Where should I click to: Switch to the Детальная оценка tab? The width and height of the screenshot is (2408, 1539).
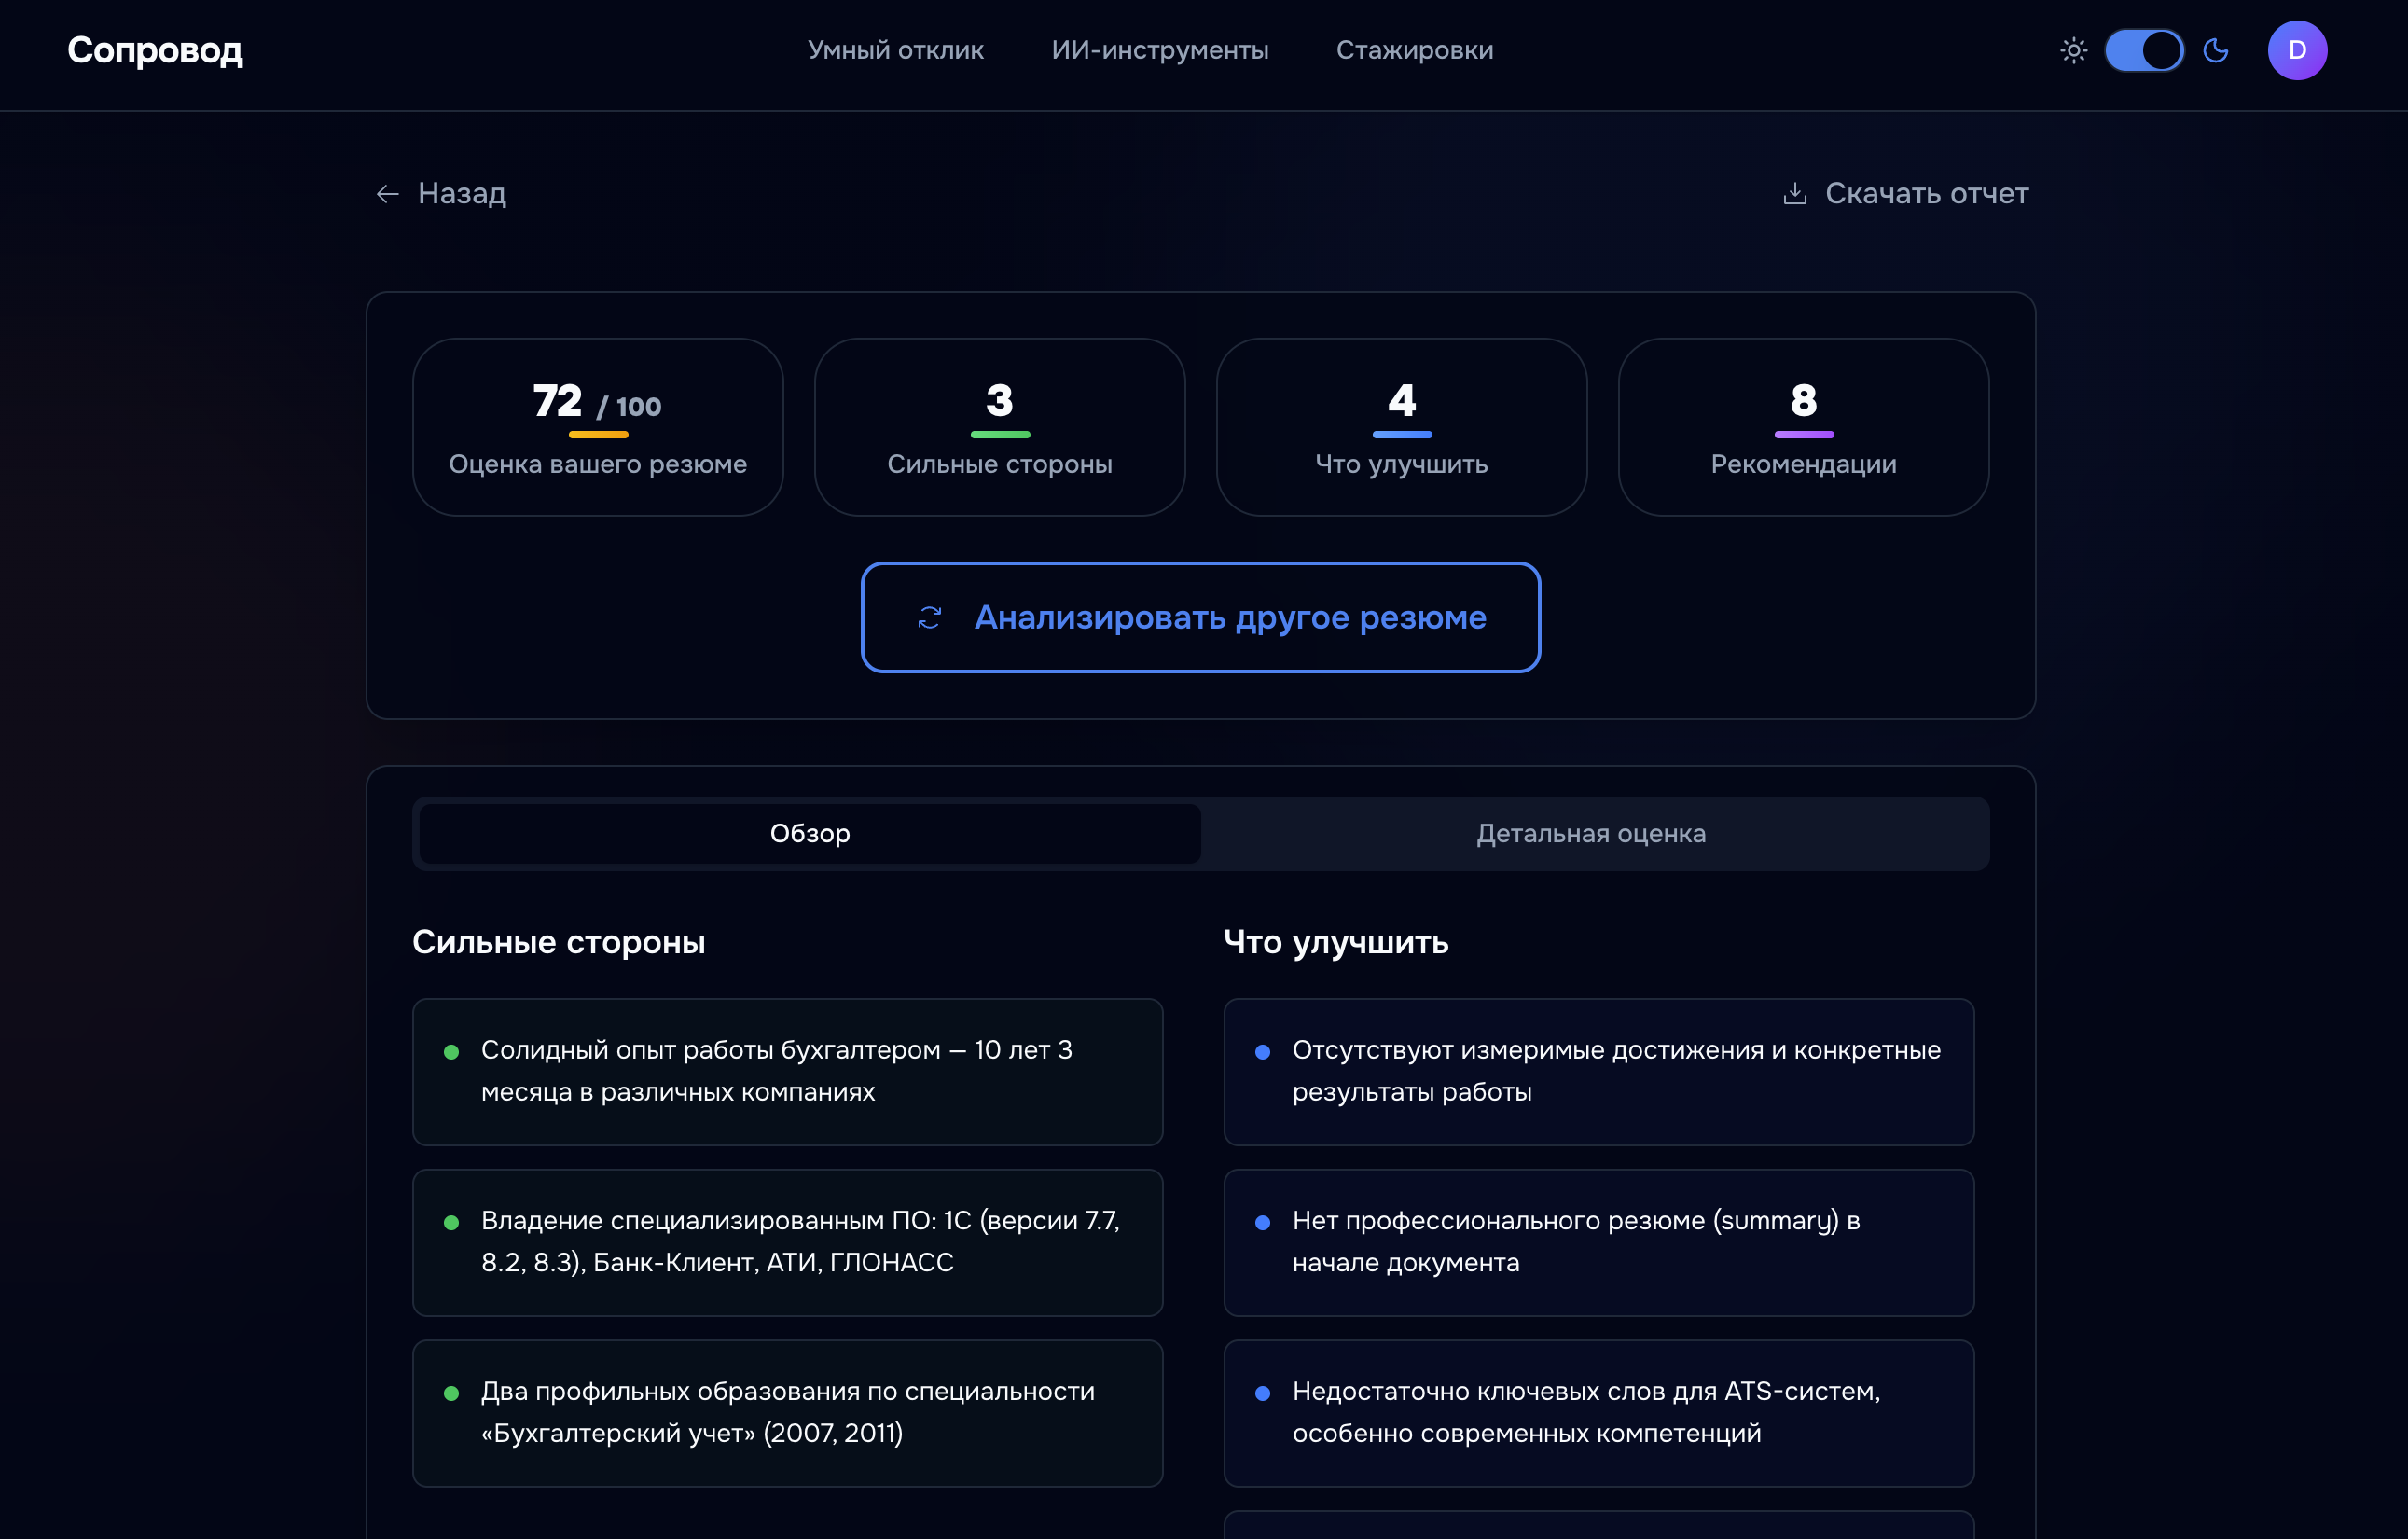[x=1592, y=833]
